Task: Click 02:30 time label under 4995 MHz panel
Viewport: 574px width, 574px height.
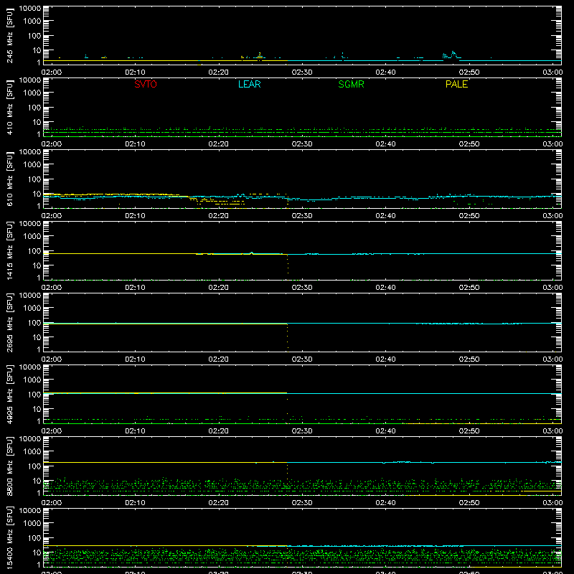Action: (x=302, y=431)
